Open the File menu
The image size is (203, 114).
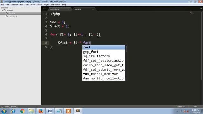pos(2,5)
